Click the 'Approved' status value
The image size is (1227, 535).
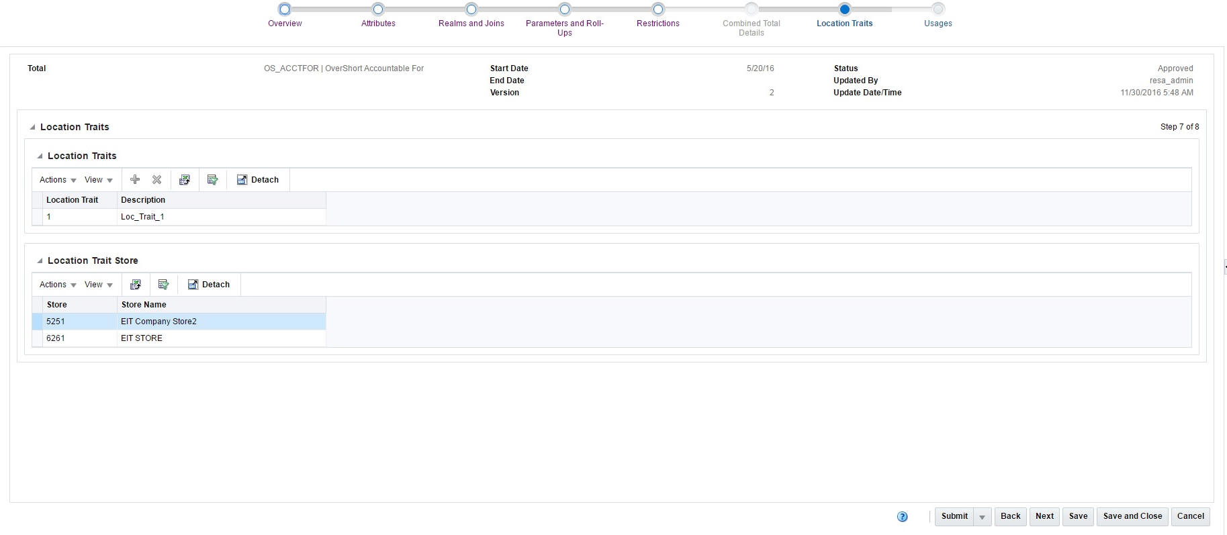1175,68
